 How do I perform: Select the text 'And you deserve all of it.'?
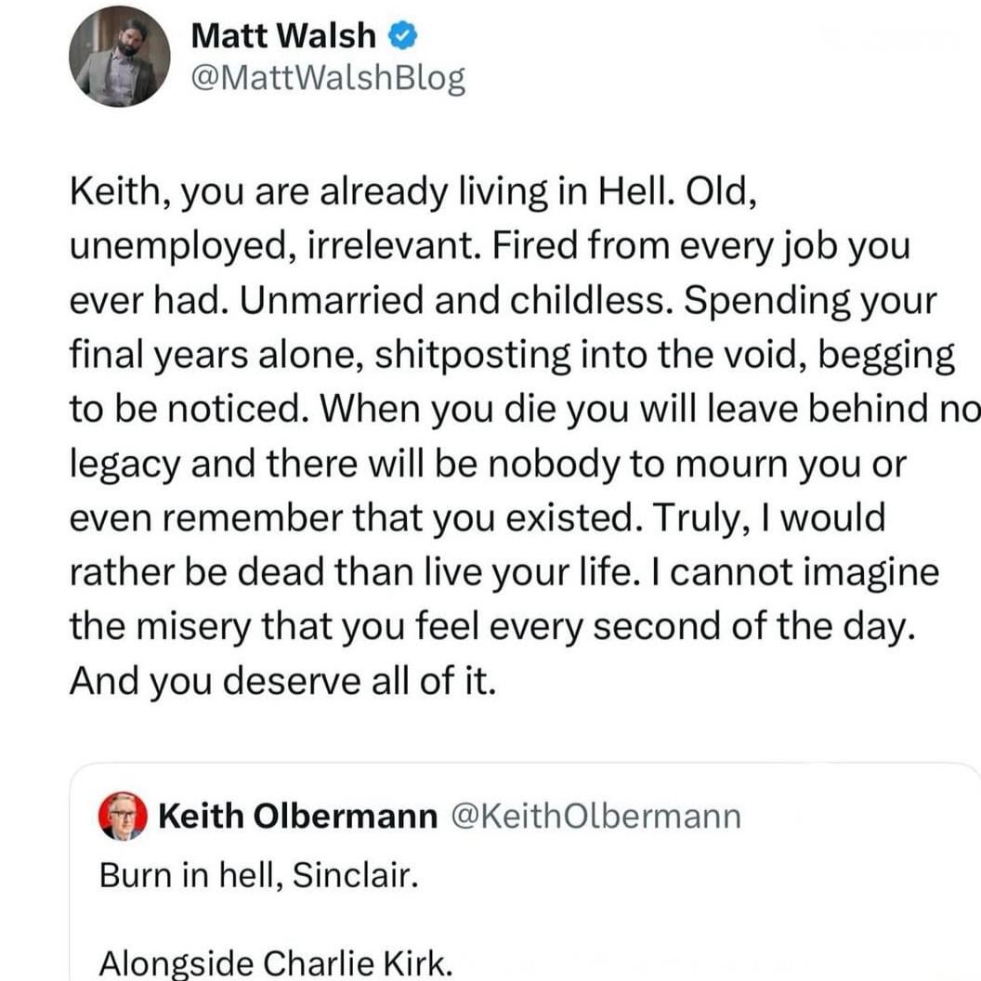pos(282,681)
